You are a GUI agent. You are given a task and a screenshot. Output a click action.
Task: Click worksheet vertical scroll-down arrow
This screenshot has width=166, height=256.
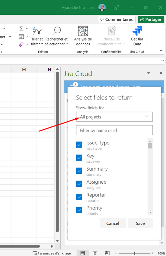click(57, 241)
